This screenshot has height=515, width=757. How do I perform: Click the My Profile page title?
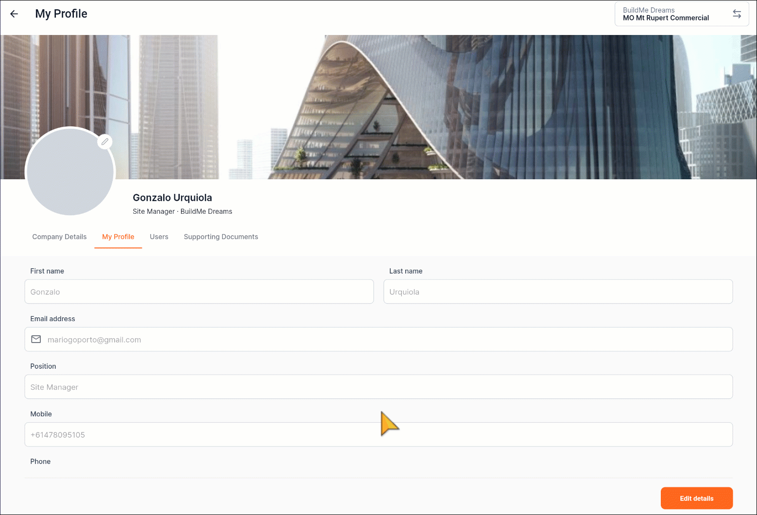61,14
